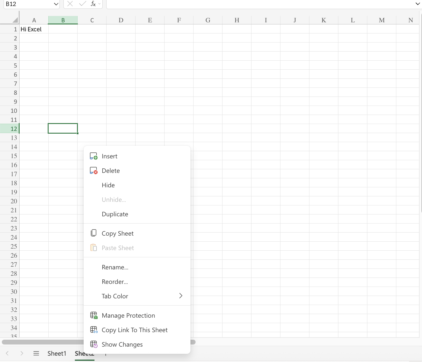Switch to the Sheet1 tab
422x362 pixels.
[57, 353]
